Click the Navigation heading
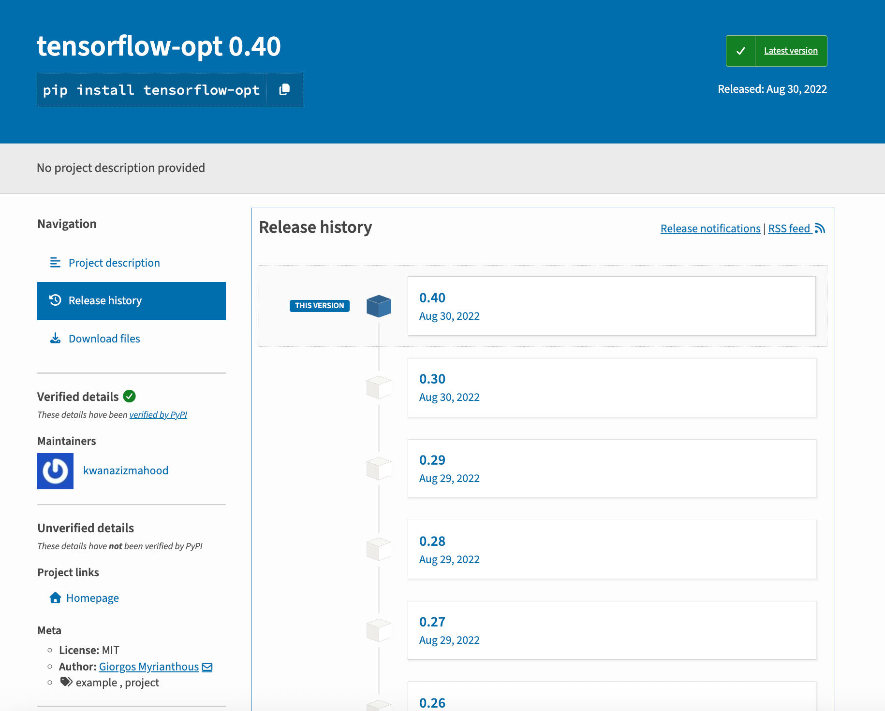 [67, 224]
